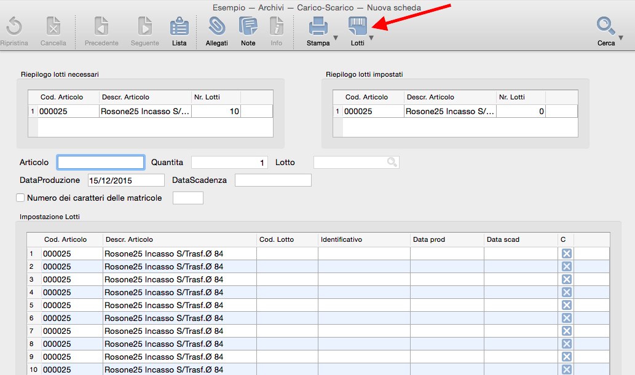The width and height of the screenshot is (635, 375).
Task: Click the Cancella delete icon
Action: click(53, 27)
